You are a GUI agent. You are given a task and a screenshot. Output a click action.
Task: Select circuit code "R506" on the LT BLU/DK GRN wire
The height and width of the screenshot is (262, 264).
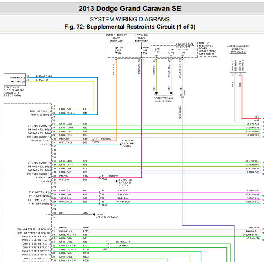point(86,249)
